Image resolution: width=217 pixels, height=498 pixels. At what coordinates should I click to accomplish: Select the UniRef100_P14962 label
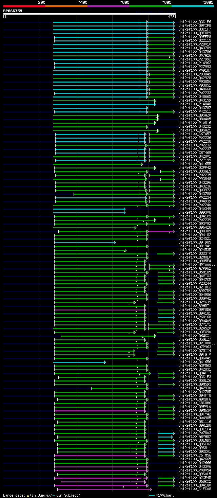pyautogui.click(x=195, y=63)
